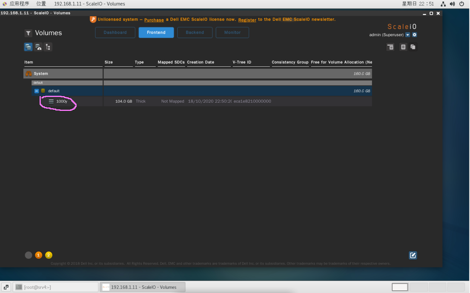470x293 pixels.
Task: Click the 18/10/2020 creation date cell
Action: 210,101
